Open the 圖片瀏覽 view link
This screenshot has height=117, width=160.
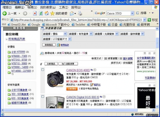point(128,58)
